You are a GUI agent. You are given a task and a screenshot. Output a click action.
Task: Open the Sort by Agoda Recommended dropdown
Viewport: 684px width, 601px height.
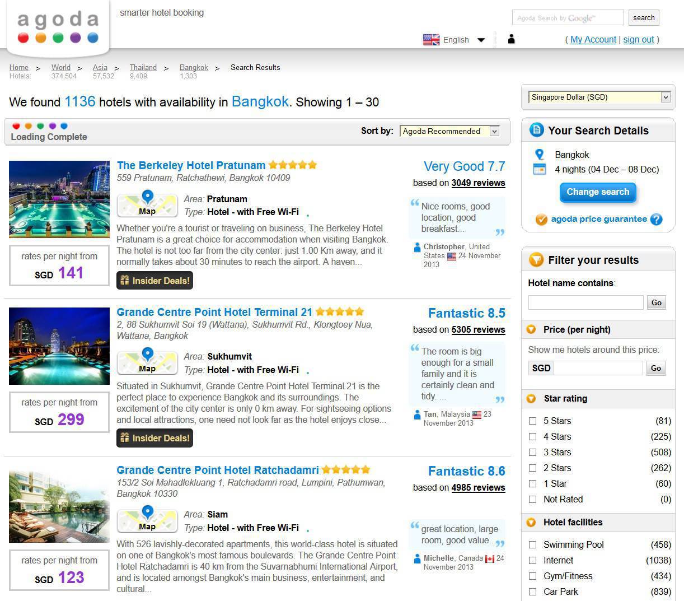[449, 131]
